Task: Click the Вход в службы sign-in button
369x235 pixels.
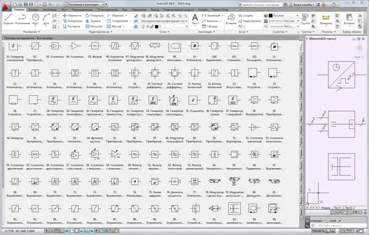Action: point(302,4)
